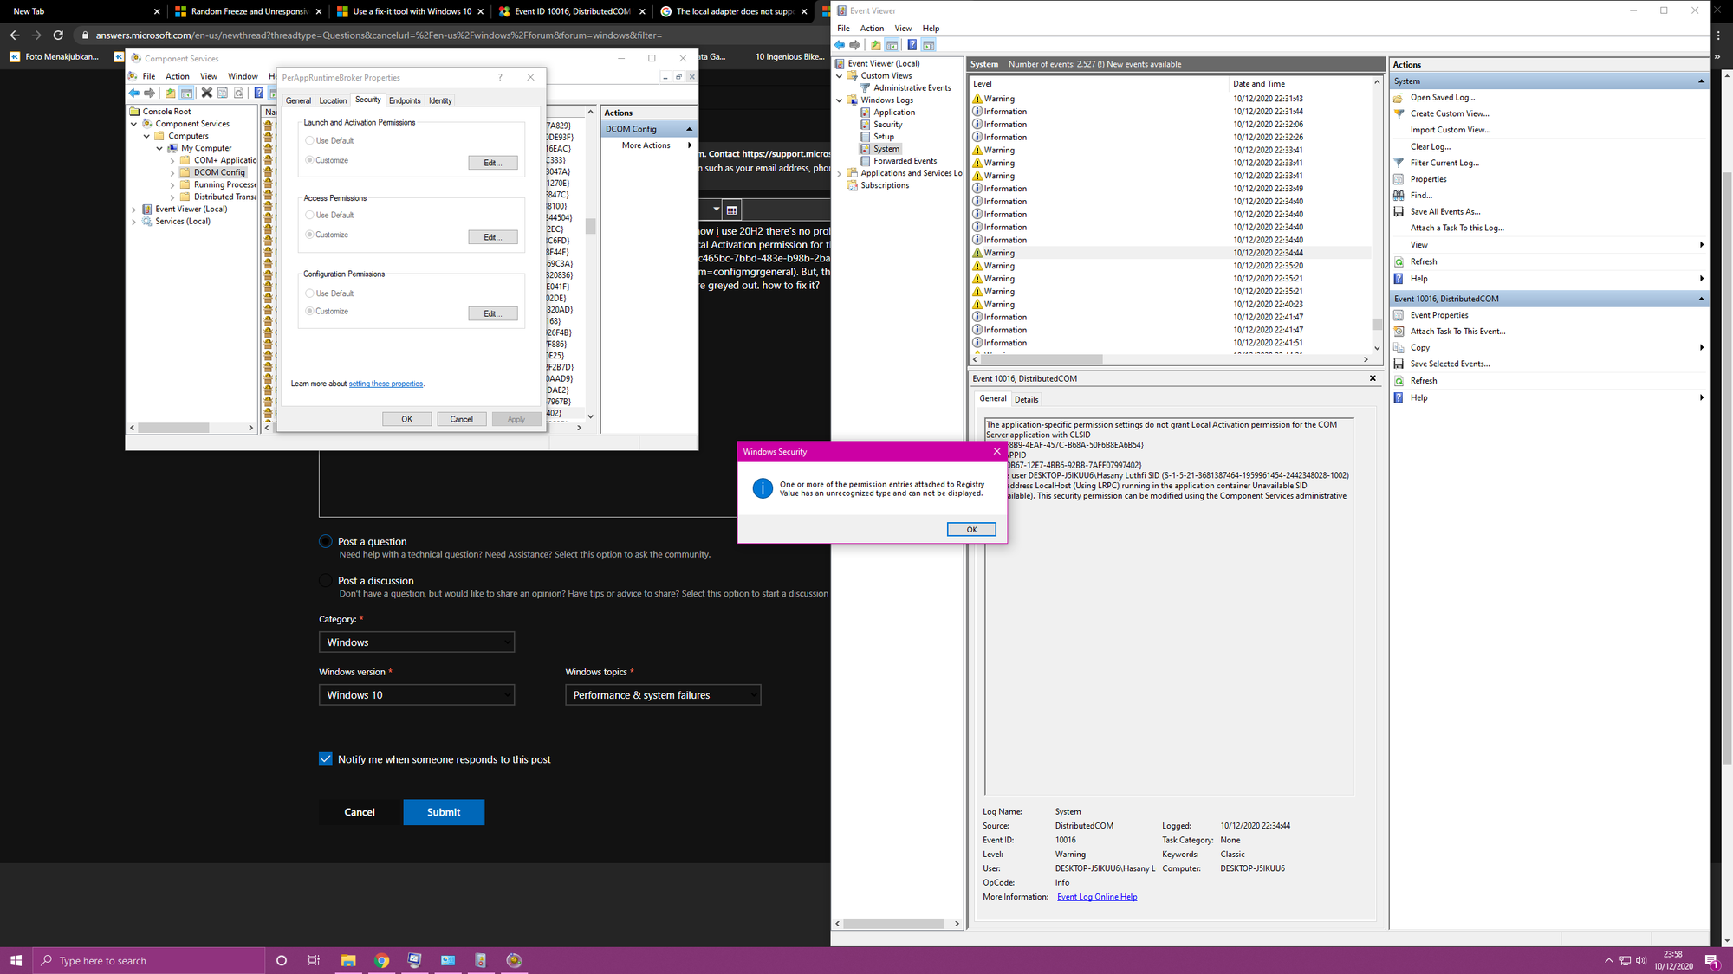Open the Identity tab in Properties dialog
Viewport: 1733px width, 974px height.
point(440,101)
